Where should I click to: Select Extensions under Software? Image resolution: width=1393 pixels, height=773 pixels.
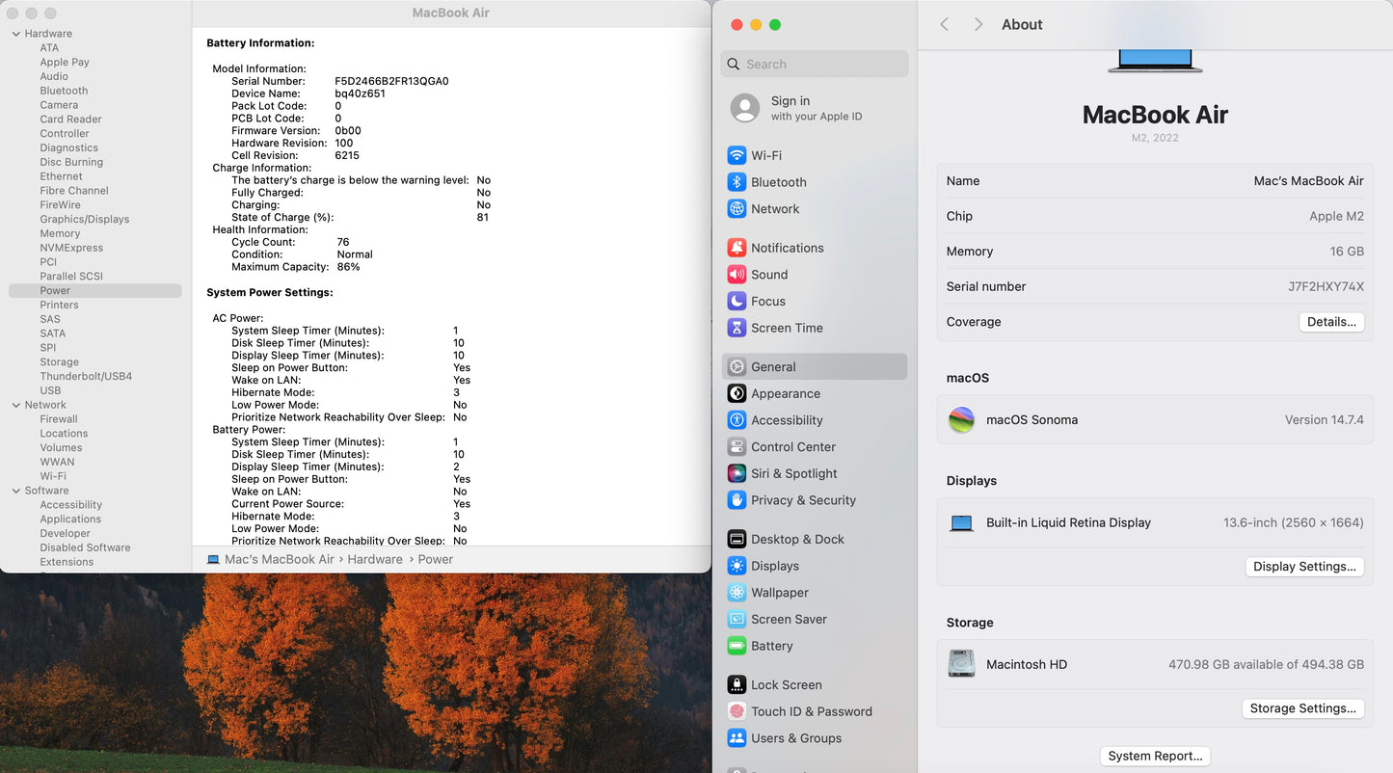tap(67, 562)
